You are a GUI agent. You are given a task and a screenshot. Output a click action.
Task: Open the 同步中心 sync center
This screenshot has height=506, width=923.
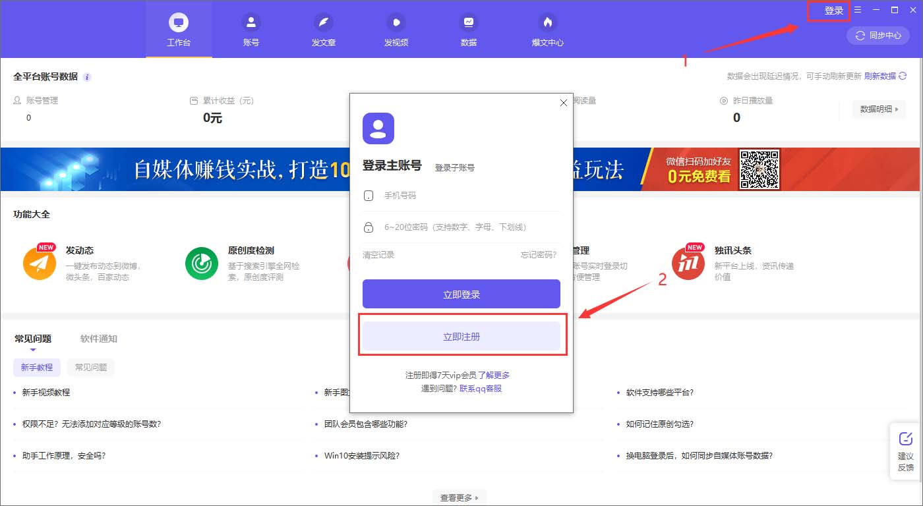coord(878,36)
